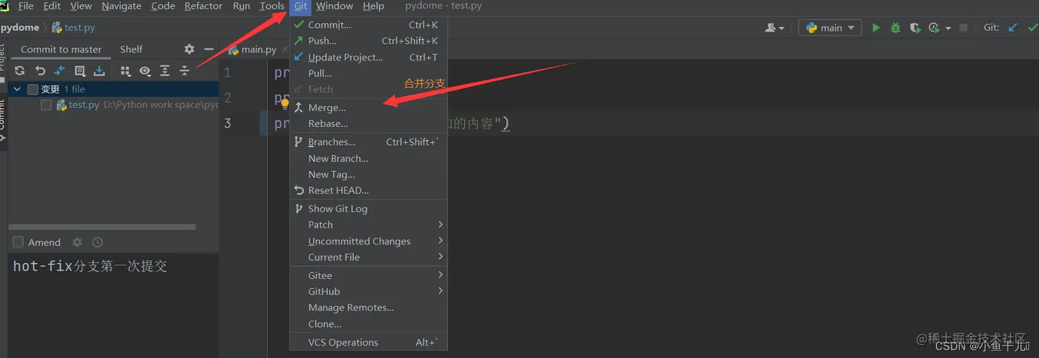Check the test.py file checkbox
This screenshot has height=358, width=1039.
point(46,105)
